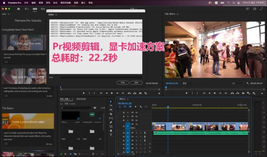Select the Hand tool

pos(111,131)
